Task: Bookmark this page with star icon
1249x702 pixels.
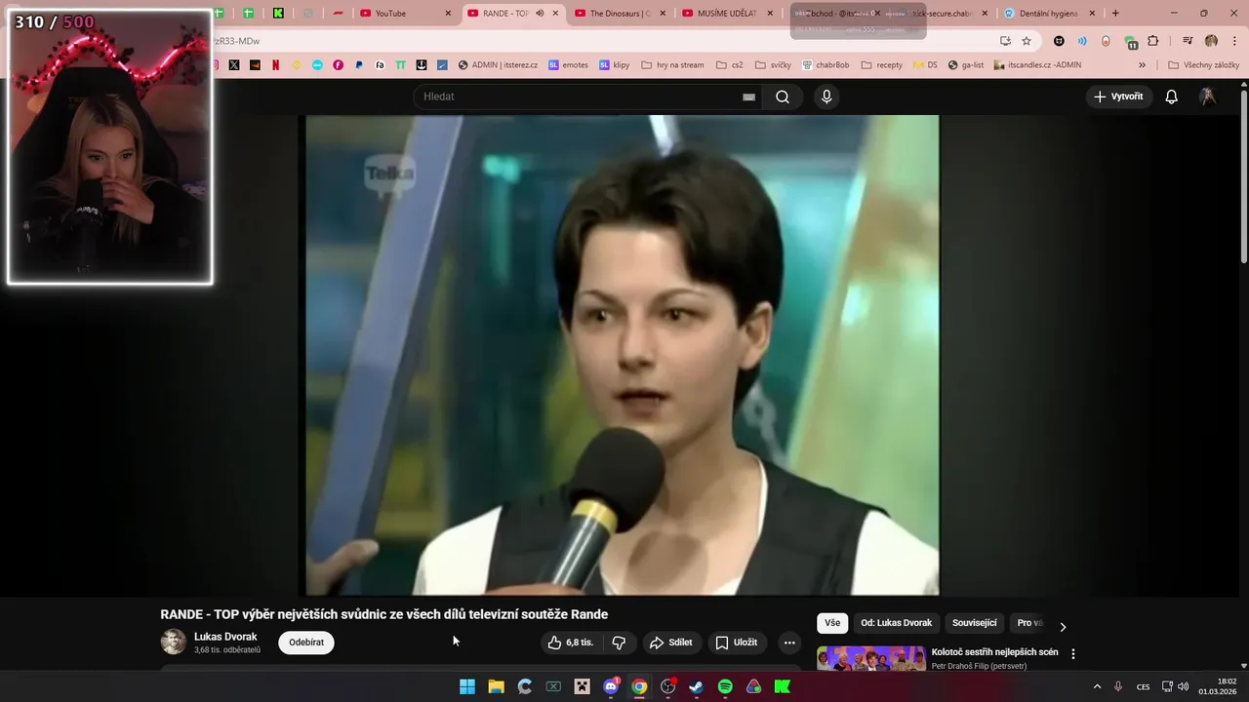Action: (x=1027, y=41)
